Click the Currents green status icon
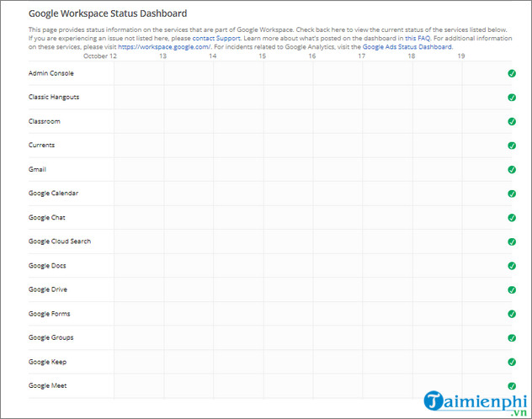 [x=512, y=146]
